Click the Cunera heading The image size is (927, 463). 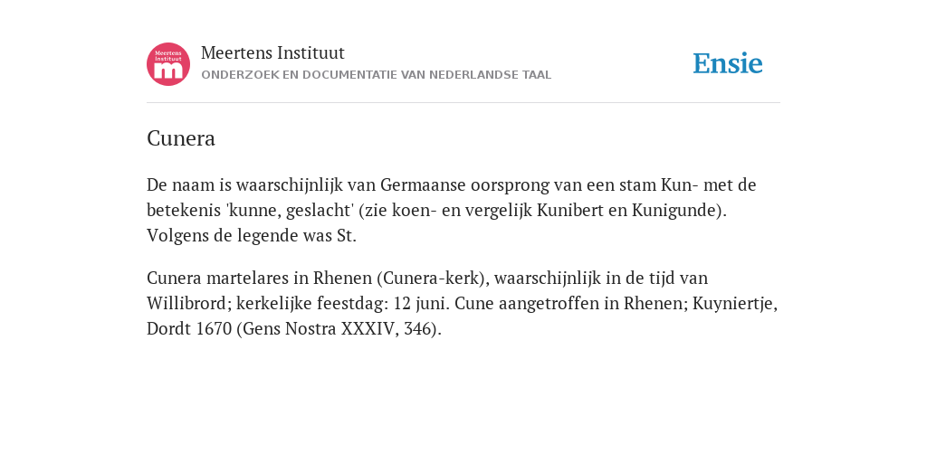(181, 138)
